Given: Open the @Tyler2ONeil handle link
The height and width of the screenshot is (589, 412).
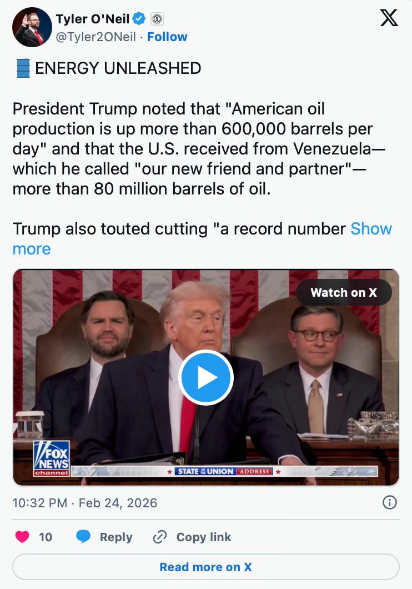Looking at the screenshot, I should click(96, 37).
